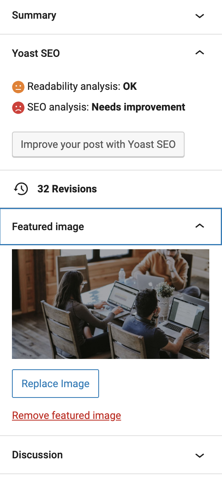
Task: Click the Needs improvement SEO result
Action: click(x=138, y=107)
